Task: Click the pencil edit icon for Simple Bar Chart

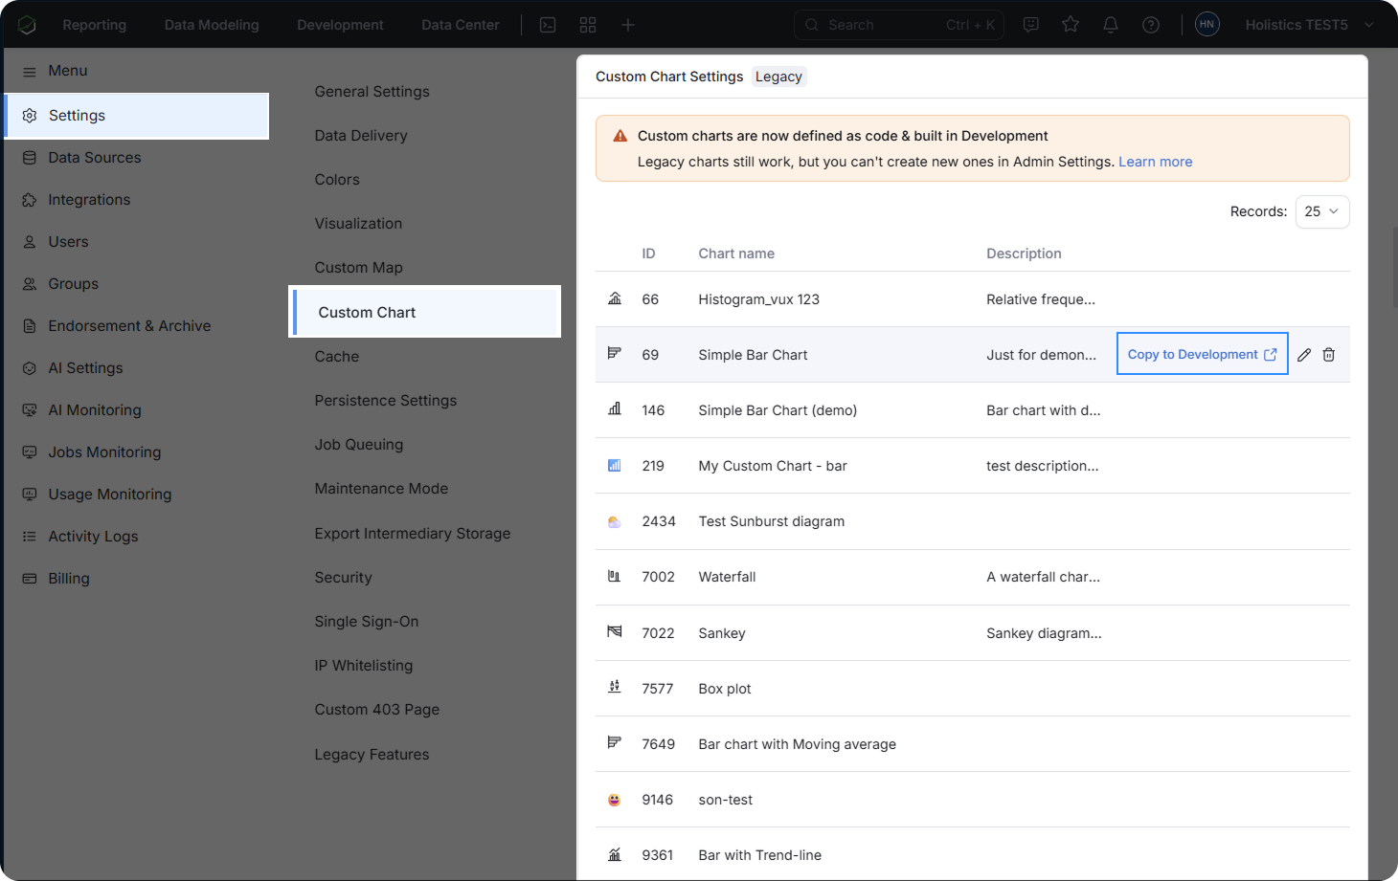Action: [x=1304, y=355]
